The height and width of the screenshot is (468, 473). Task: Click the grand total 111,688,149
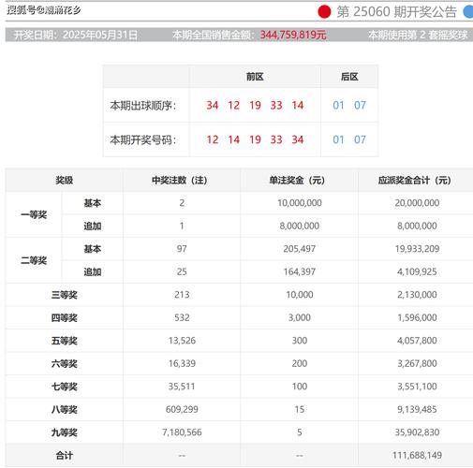point(417,455)
